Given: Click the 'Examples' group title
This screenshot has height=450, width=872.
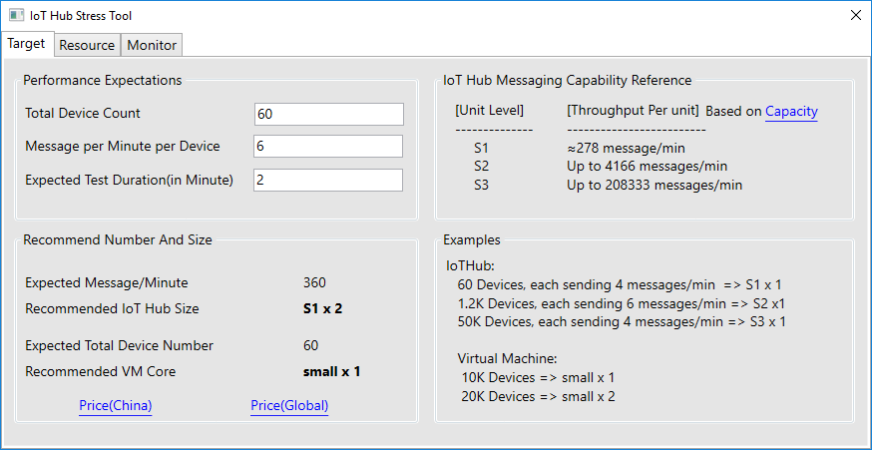Looking at the screenshot, I should click(x=472, y=240).
